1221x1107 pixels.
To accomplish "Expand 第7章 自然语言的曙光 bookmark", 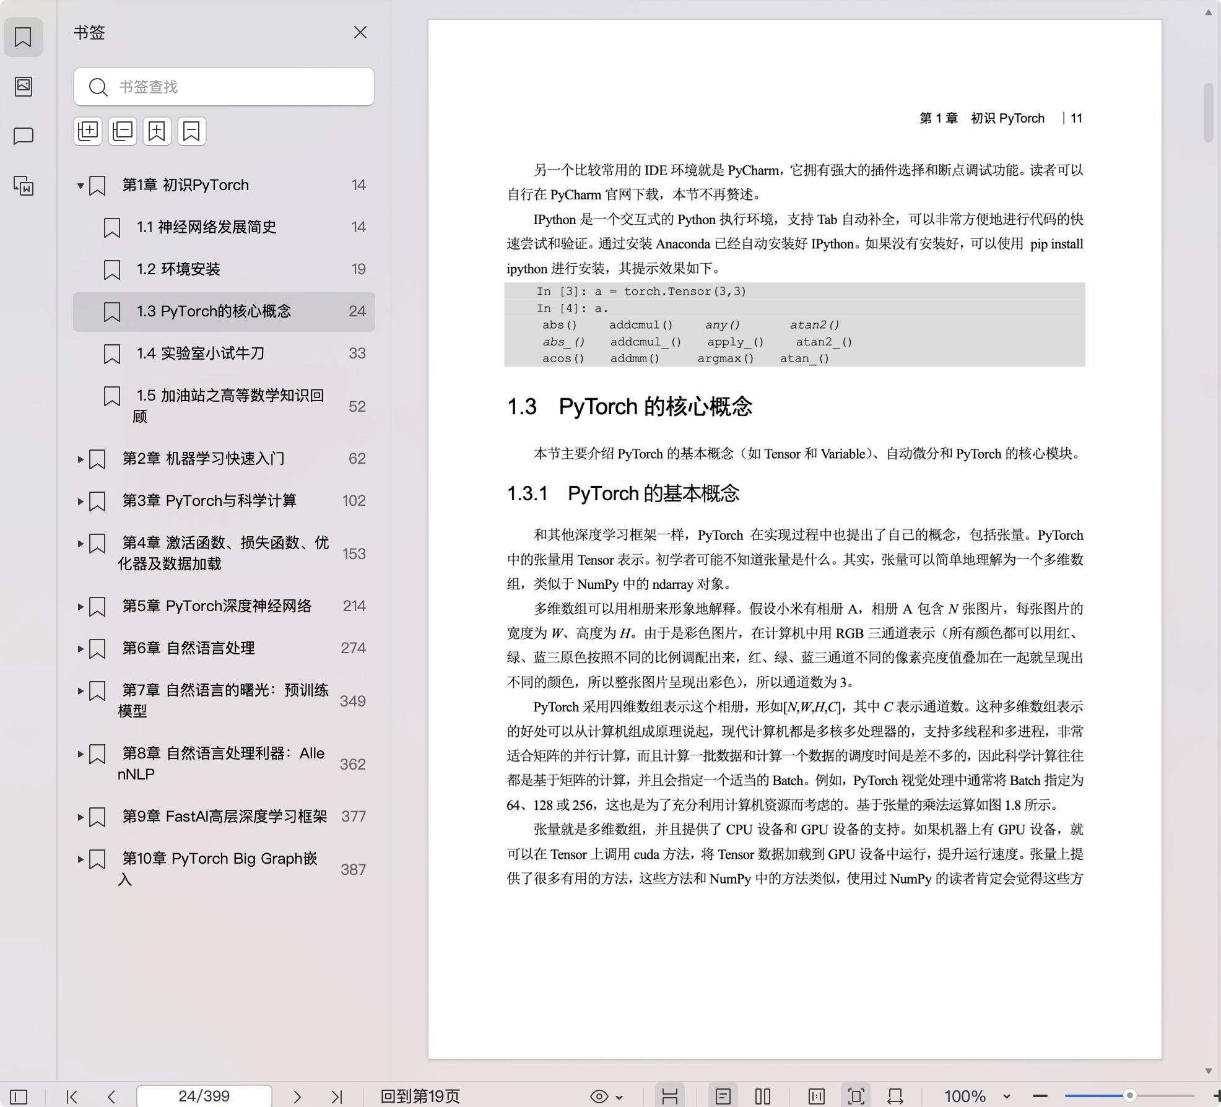I will (x=80, y=690).
